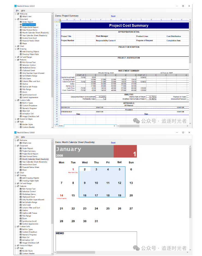Click the red day-number block in calendar header
The height and width of the screenshot is (256, 202).
(125, 151)
